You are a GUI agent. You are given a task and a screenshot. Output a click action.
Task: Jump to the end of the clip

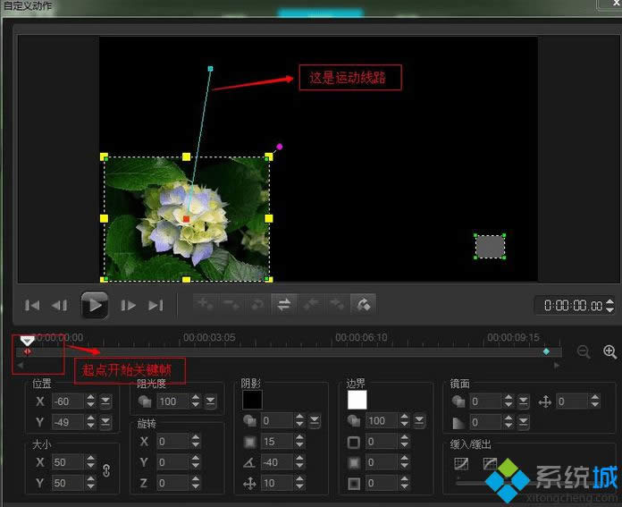tap(155, 306)
